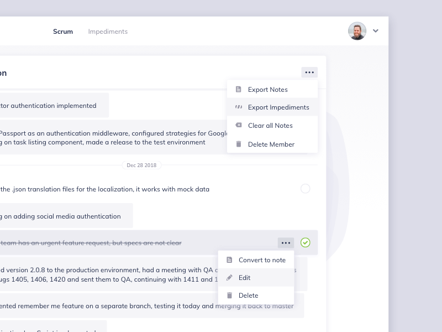The image size is (442, 332).
Task: Switch to the Impediments tab
Action: (108, 32)
